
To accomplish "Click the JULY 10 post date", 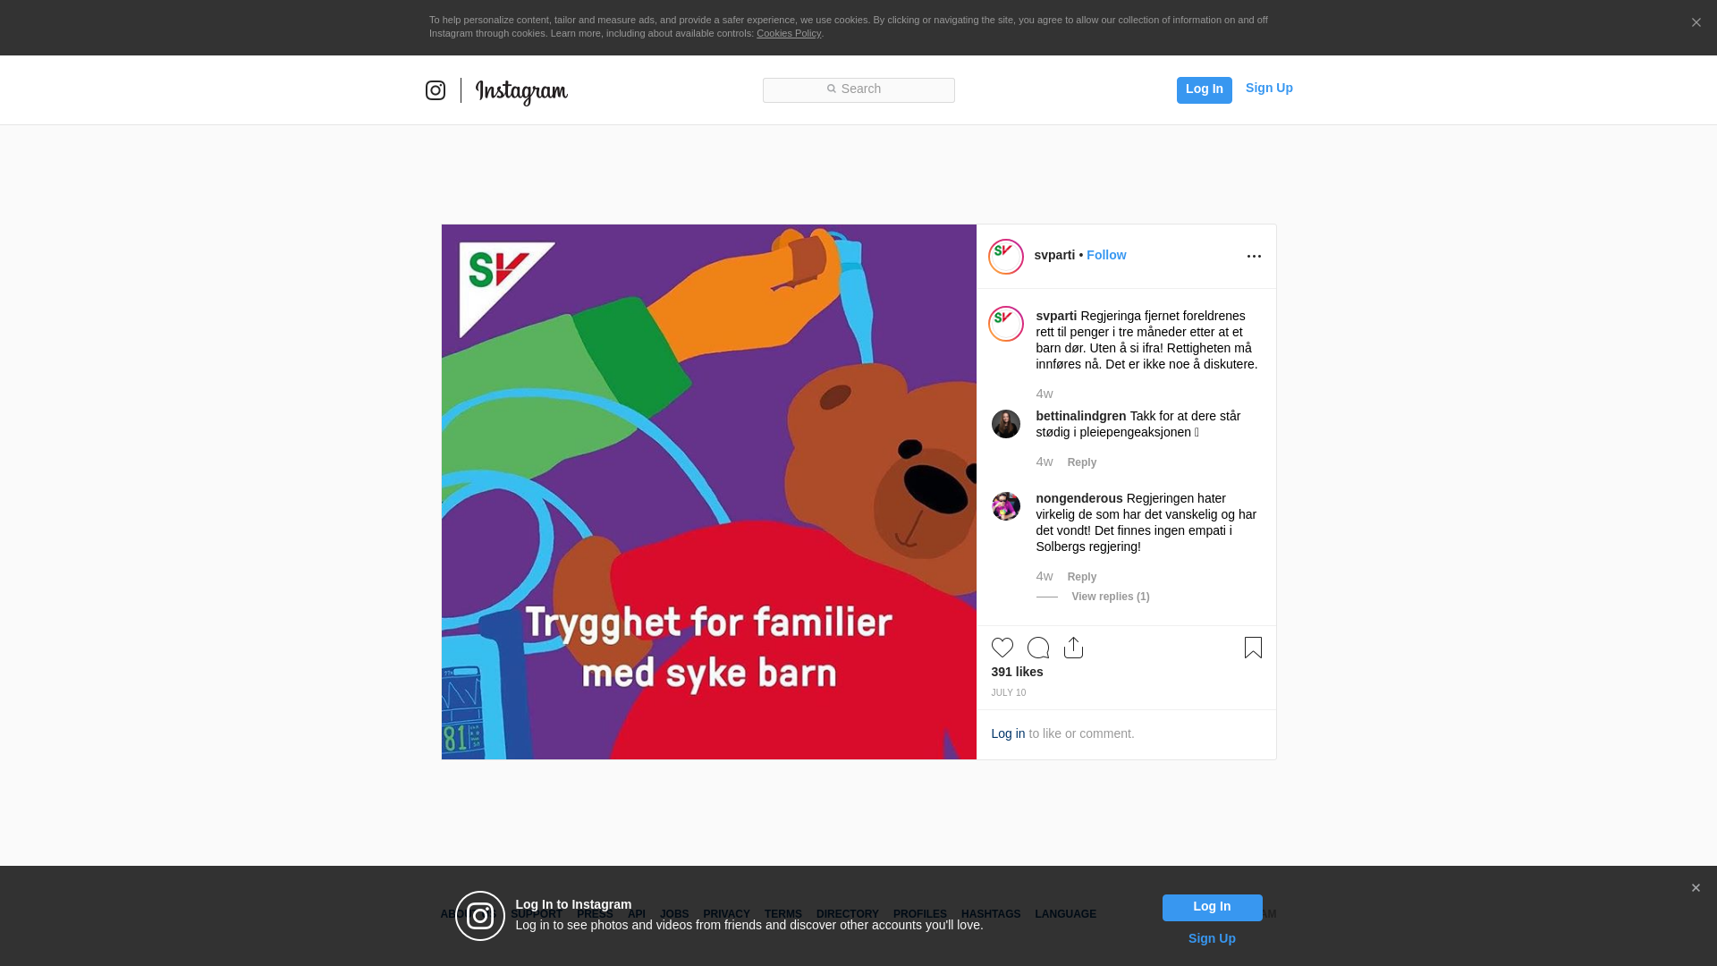I will [x=1009, y=693].
